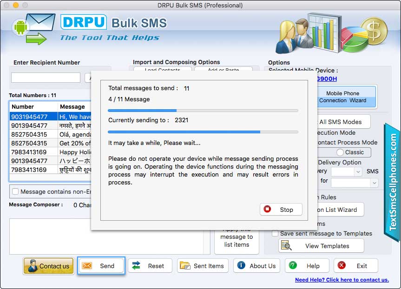This screenshot has height=289, width=401.
Task: Click the folder icon on Sent Items
Action: (x=185, y=265)
